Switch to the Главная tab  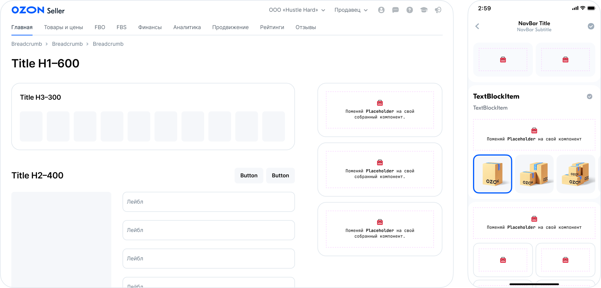tap(22, 27)
